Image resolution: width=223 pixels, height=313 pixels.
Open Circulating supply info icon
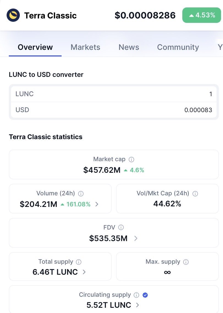tap(136, 295)
